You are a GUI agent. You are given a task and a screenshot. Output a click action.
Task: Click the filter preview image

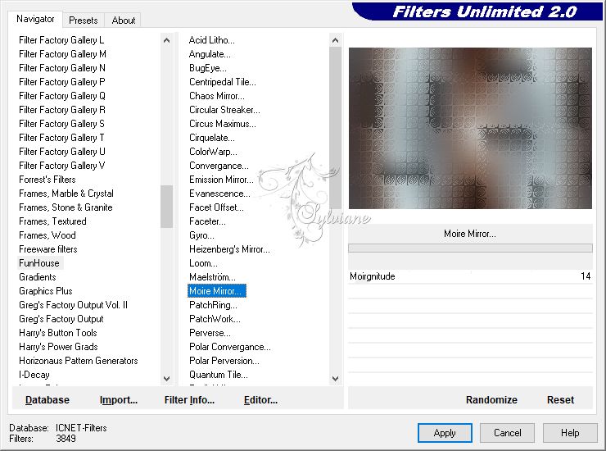pos(470,128)
